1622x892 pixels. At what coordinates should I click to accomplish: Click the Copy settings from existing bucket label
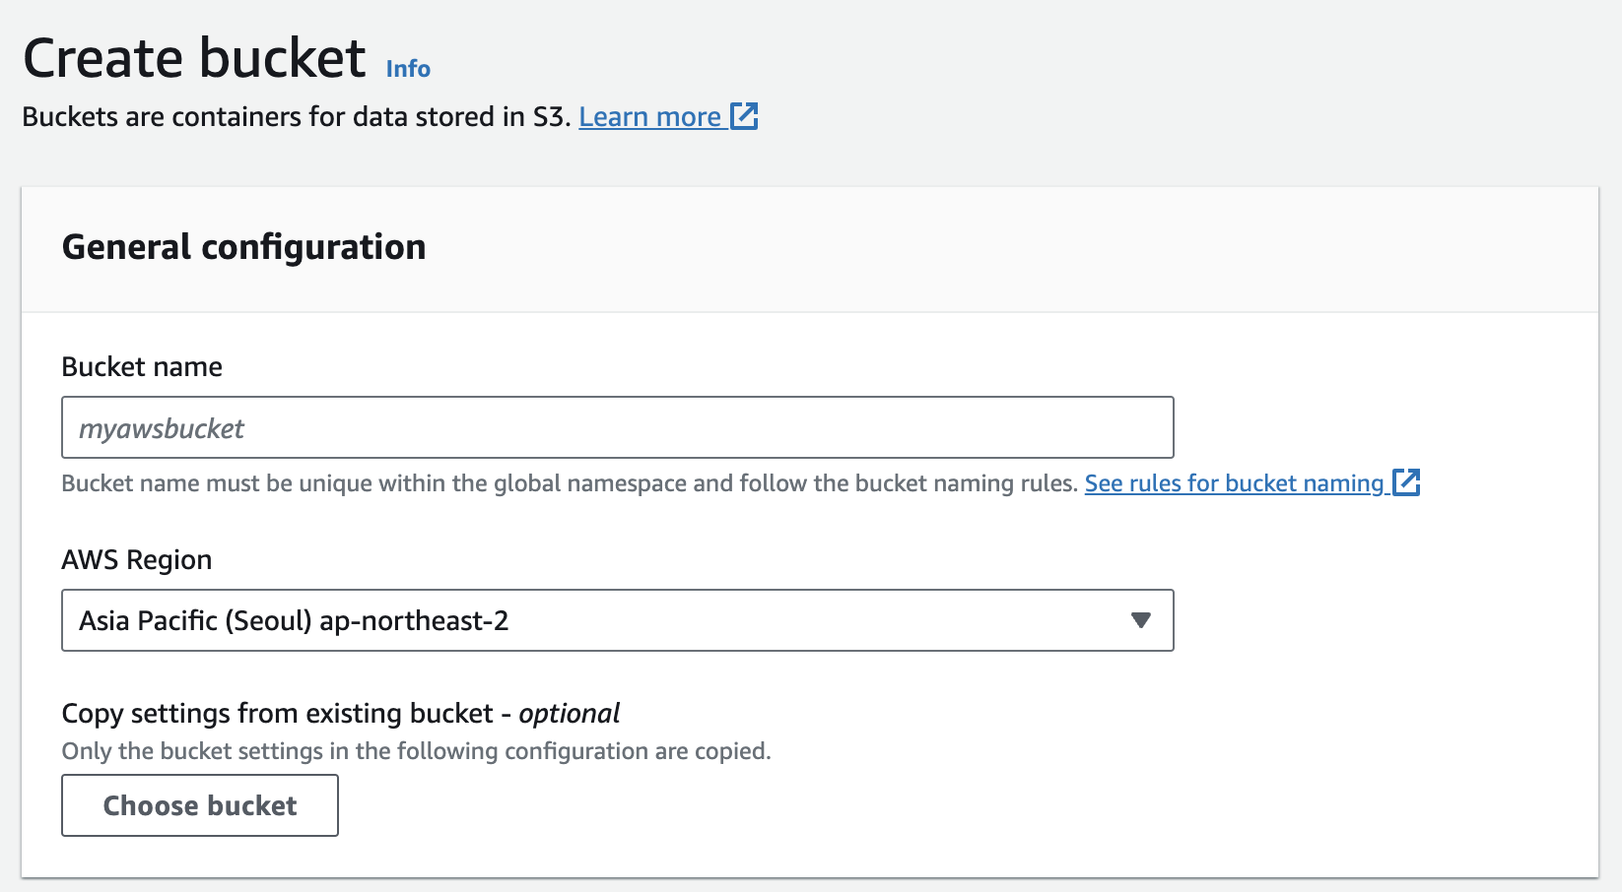coord(277,713)
